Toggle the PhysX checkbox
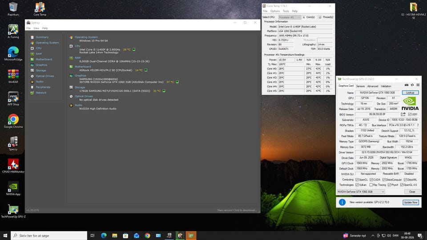427x240 pixels. click(389, 185)
